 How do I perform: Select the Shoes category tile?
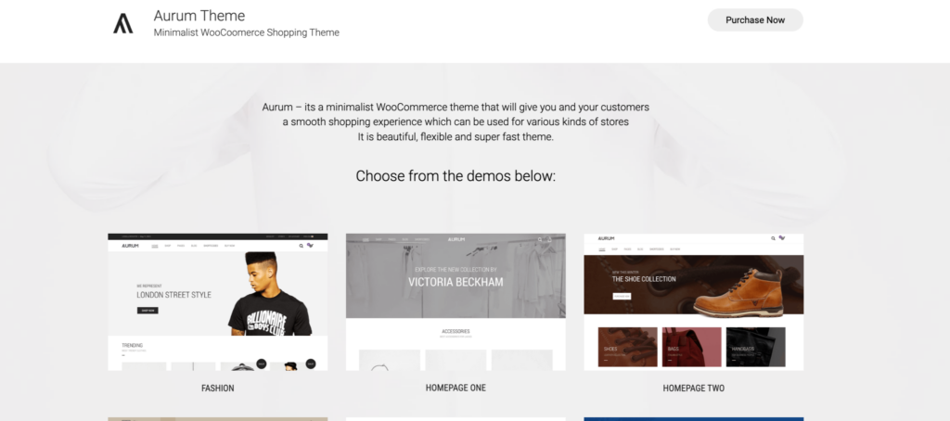628,347
